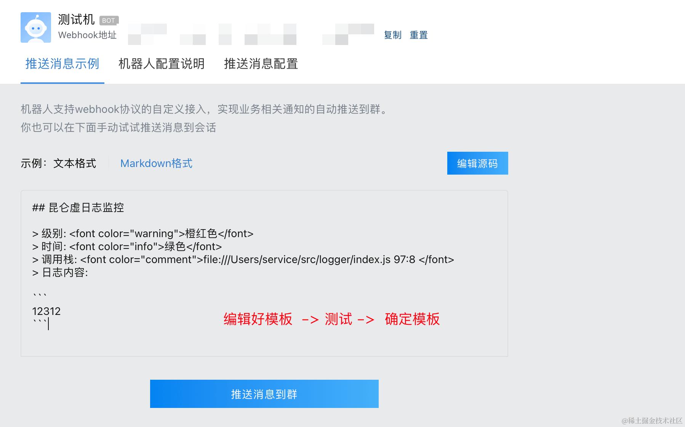
Task: Click 复制 to copy webhook address
Action: (x=392, y=35)
